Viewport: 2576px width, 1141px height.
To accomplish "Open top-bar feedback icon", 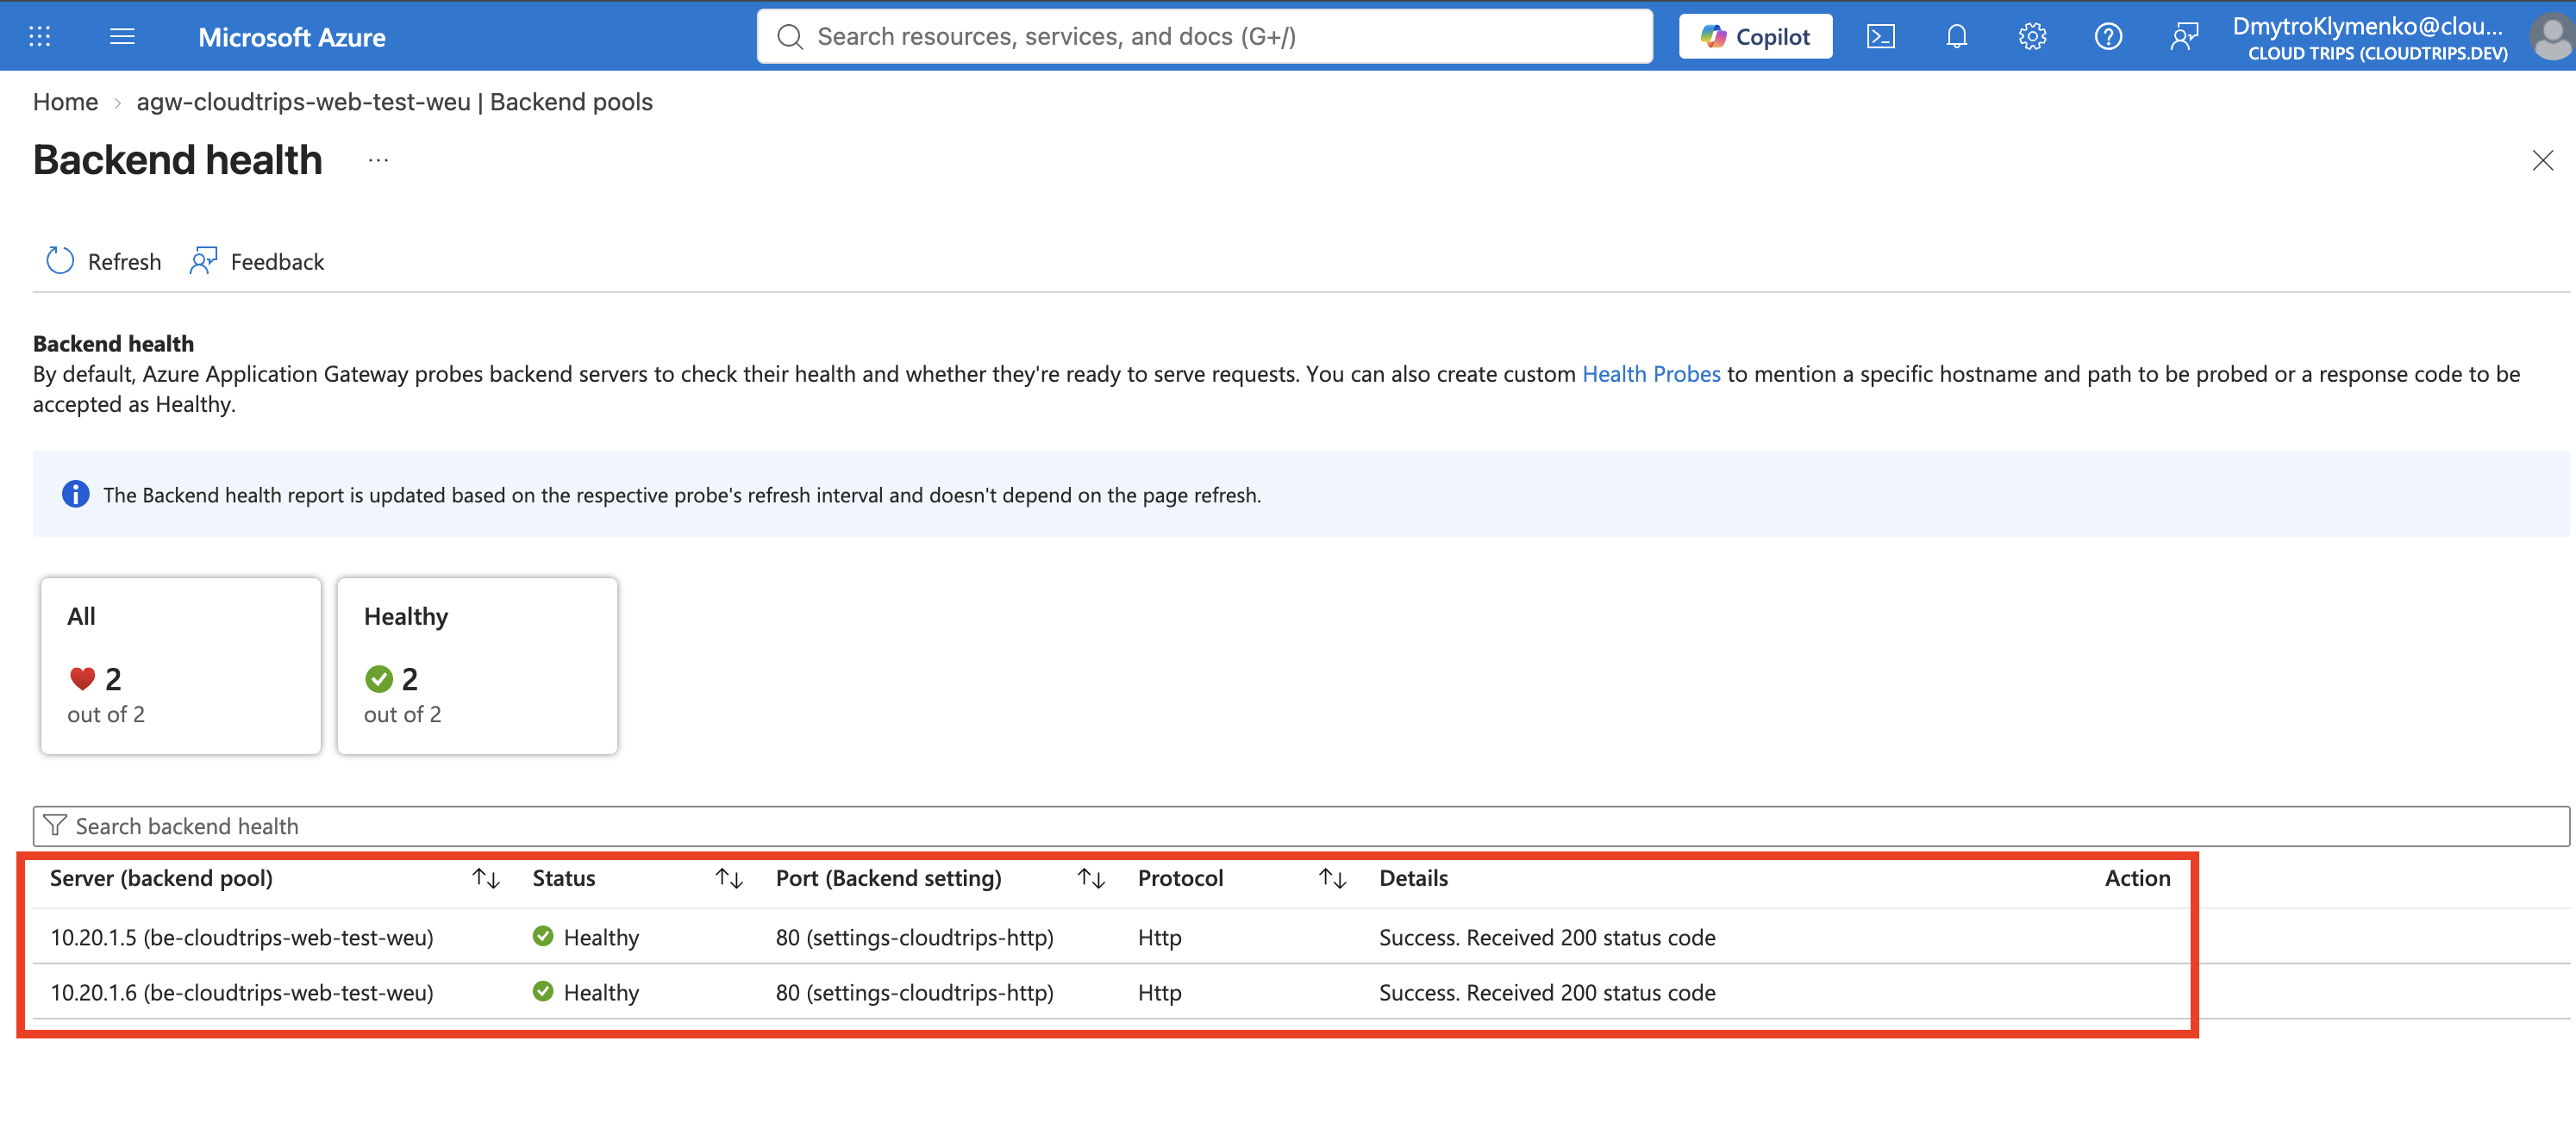I will [x=2183, y=37].
